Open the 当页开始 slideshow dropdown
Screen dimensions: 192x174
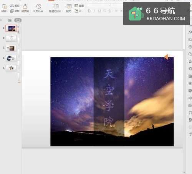click(x=39, y=11)
